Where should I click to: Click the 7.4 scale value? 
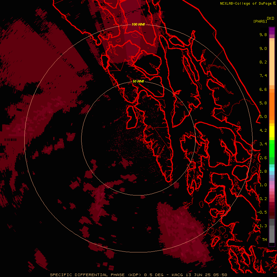pos(263,76)
